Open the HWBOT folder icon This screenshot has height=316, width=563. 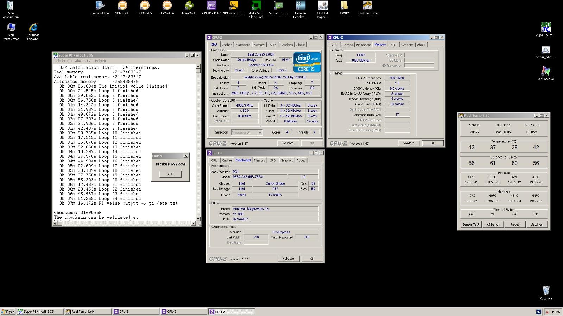(345, 8)
